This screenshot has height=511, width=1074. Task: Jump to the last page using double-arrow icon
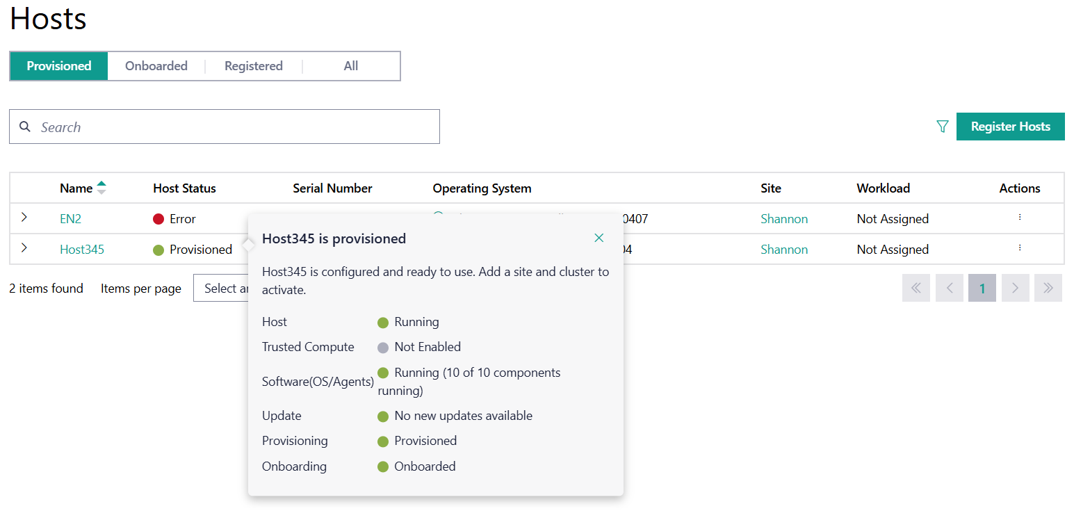pyautogui.click(x=1048, y=288)
